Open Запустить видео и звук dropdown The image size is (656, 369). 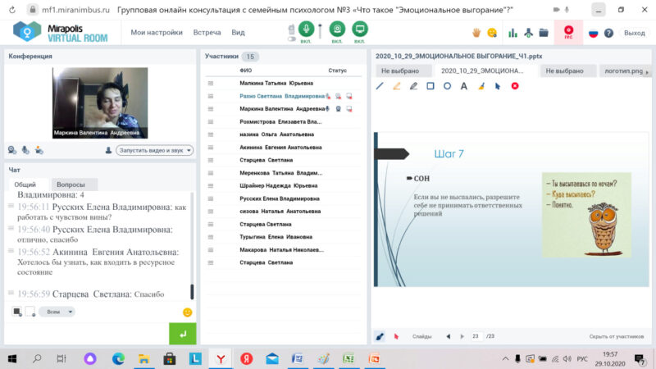click(154, 150)
